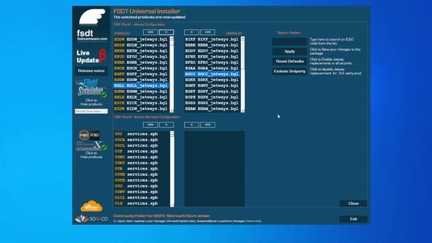432x243 pixels.
Task: Select the highlighted EGCC_jetways.bgl entry
Action: click(212, 74)
